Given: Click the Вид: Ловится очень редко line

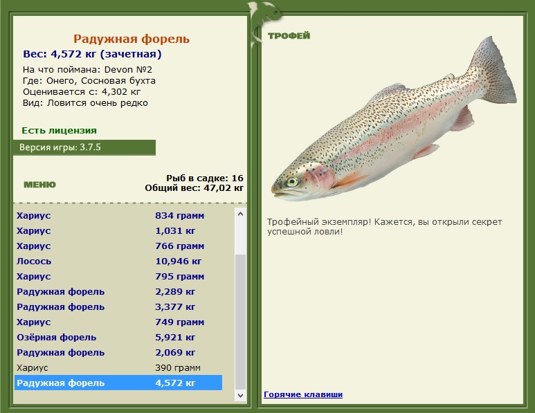Looking at the screenshot, I should pos(85,103).
